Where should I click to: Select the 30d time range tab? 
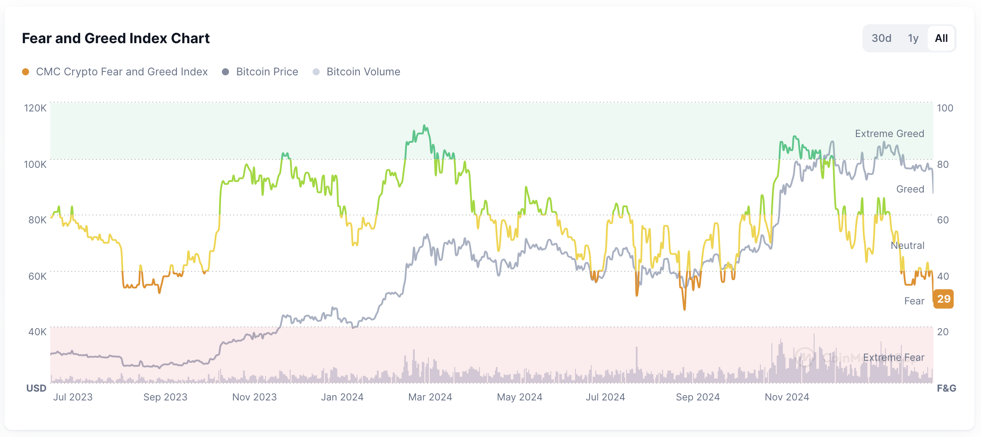click(x=881, y=38)
